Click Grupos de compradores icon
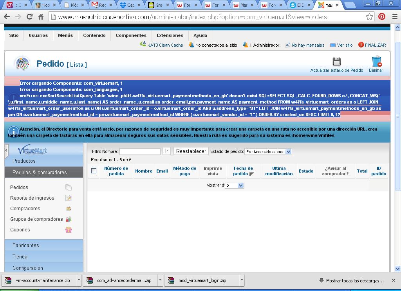This screenshot has width=401, height=291. pos(68,219)
